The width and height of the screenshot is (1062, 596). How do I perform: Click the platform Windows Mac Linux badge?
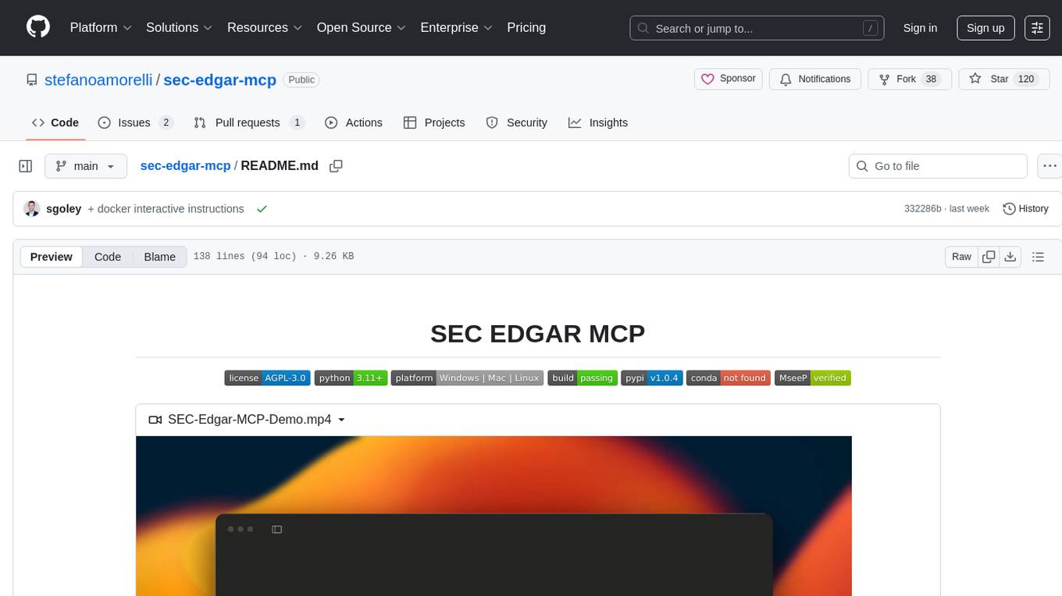coord(467,378)
